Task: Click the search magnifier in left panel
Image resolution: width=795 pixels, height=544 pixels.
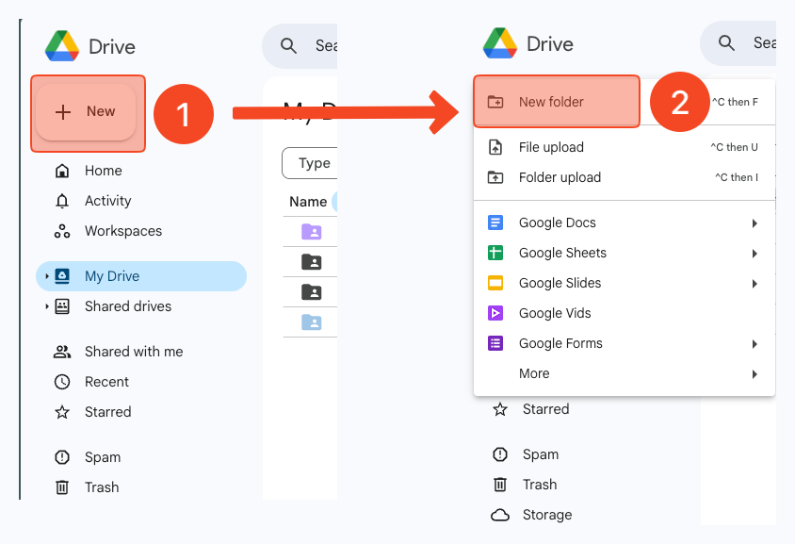Action: click(288, 45)
